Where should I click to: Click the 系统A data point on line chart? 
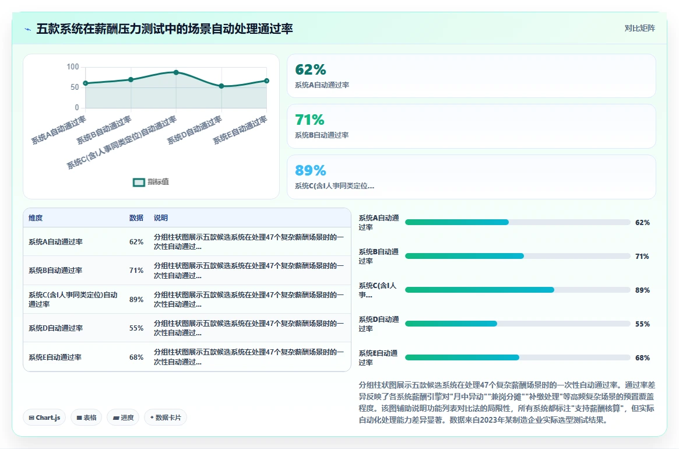point(86,83)
